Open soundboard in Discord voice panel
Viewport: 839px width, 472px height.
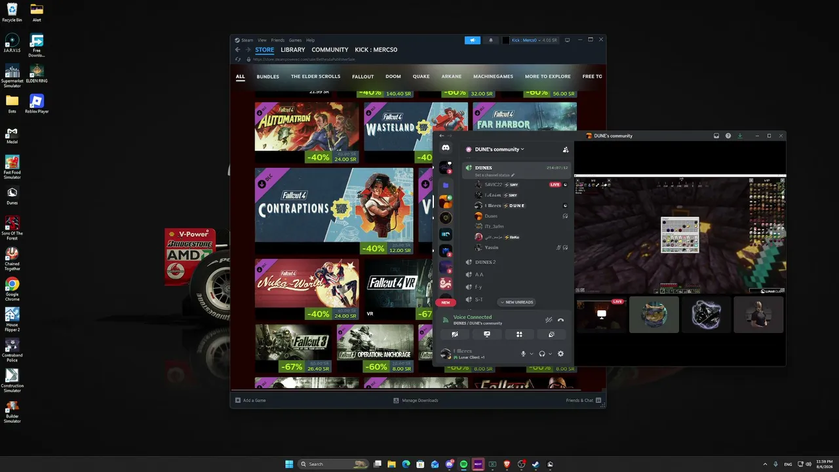coord(551,334)
